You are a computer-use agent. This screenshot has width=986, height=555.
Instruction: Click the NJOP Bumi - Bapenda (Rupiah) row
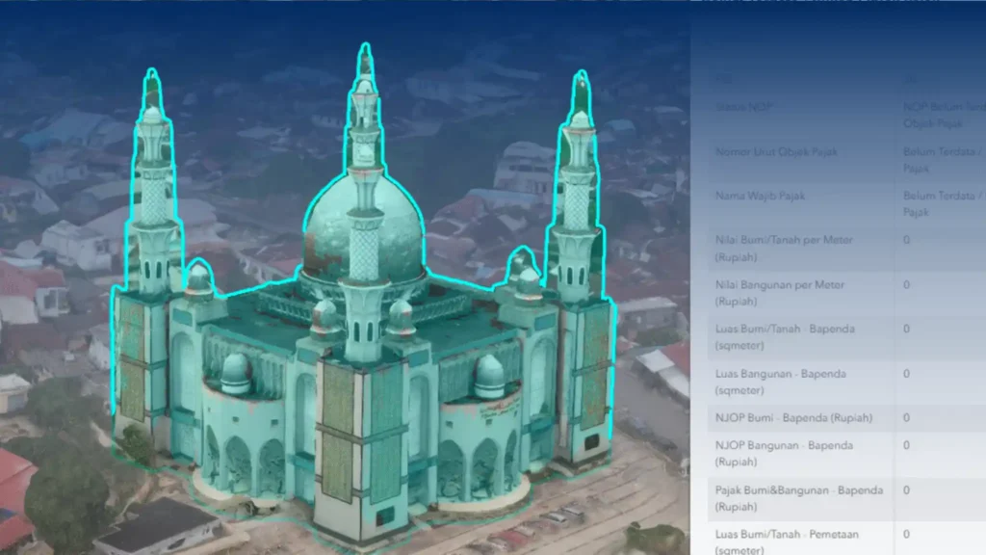[x=793, y=418]
